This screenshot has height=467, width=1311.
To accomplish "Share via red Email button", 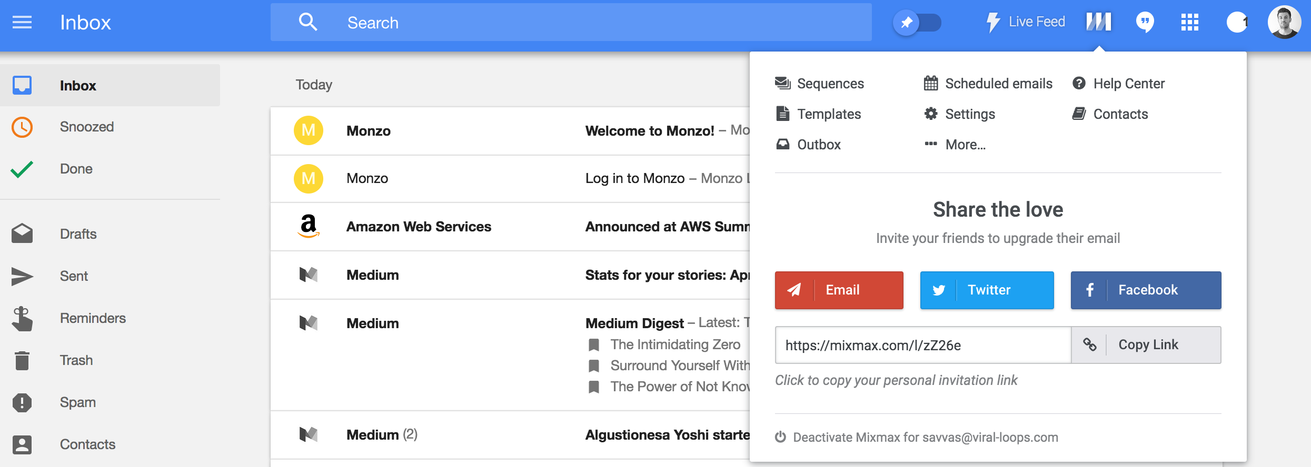I will (839, 290).
